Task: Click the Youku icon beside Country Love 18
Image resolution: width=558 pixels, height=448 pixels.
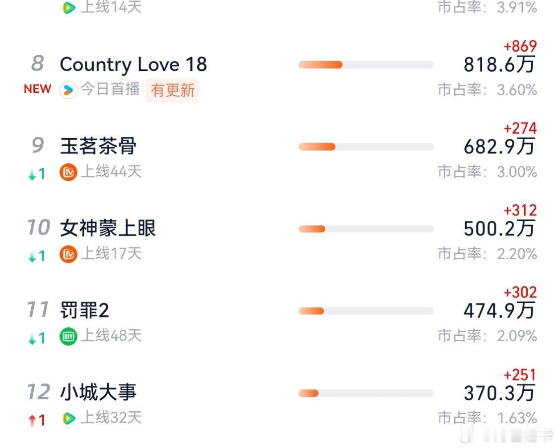Action: pos(69,90)
